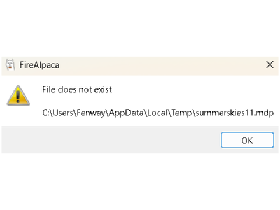Confirm the error with the OK button
The image size is (280, 210).
[247, 140]
